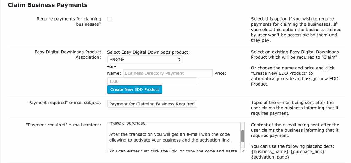The width and height of the screenshot is (351, 163).
Task: Click inside the e-mail content text area
Action: pyautogui.click(x=174, y=137)
